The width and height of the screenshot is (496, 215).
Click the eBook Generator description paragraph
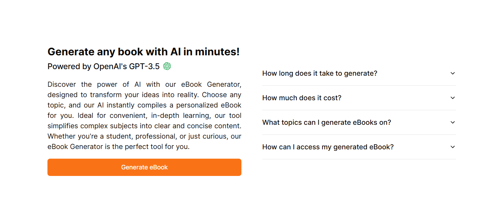point(144,115)
